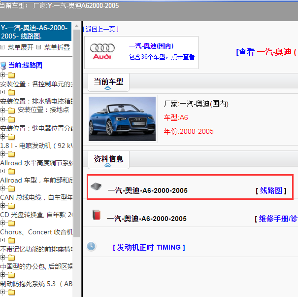The image size is (298, 297).
Task: Click folder icon above 不带记忆功能的前排座椅
Action: click(11, 240)
